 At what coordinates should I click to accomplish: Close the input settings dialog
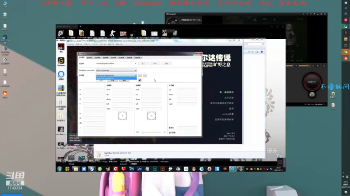click(x=198, y=54)
